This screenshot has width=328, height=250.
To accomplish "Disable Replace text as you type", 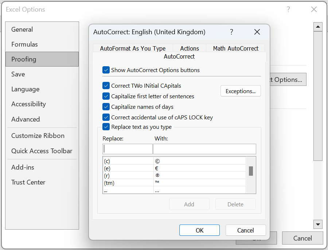I will tap(106, 127).
